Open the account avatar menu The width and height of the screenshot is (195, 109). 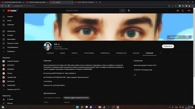click(x=189, y=11)
